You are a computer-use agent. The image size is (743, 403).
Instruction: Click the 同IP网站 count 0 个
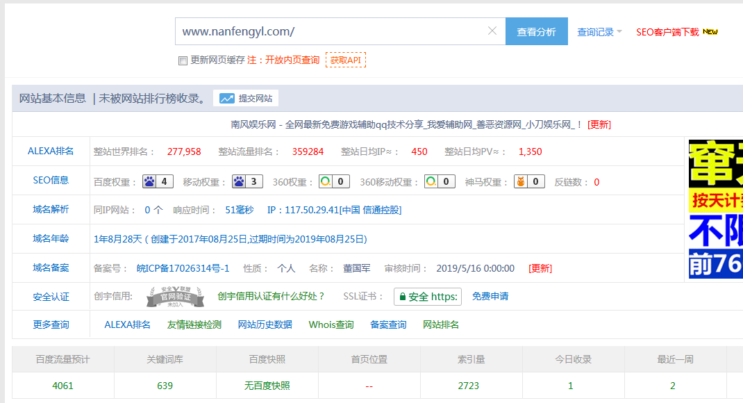pyautogui.click(x=153, y=210)
